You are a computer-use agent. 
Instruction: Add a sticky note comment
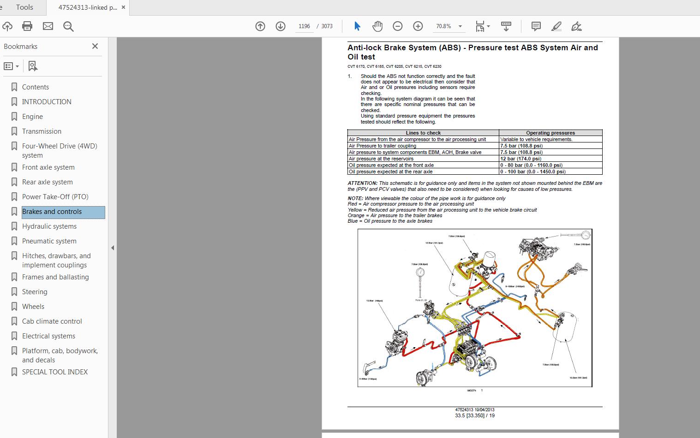535,26
